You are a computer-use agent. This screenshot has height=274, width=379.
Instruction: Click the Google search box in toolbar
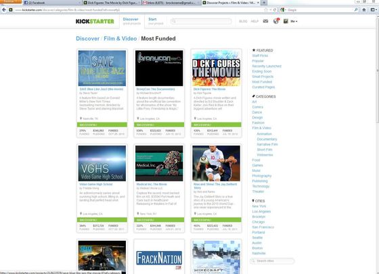click(320, 10)
